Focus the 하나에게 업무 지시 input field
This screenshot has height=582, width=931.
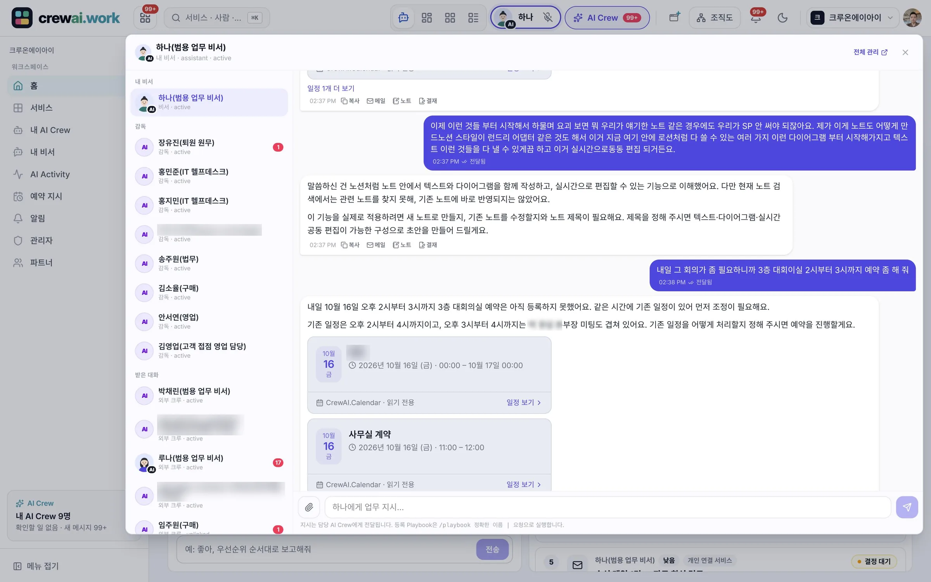607,507
